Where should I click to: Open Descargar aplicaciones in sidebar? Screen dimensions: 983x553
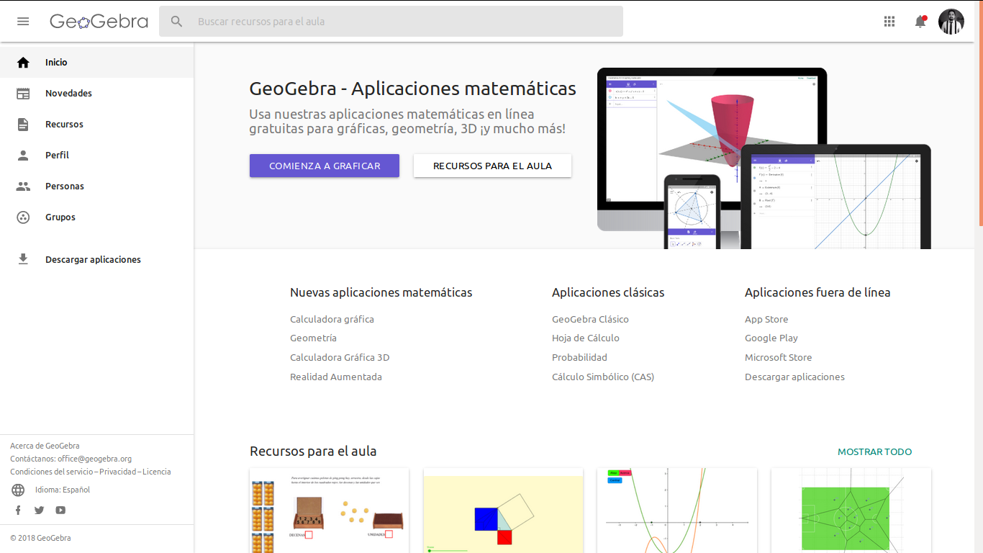tap(96, 259)
